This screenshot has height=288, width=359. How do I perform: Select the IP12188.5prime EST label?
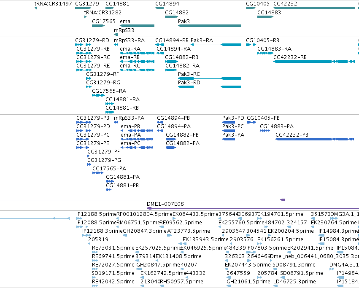[96, 214]
